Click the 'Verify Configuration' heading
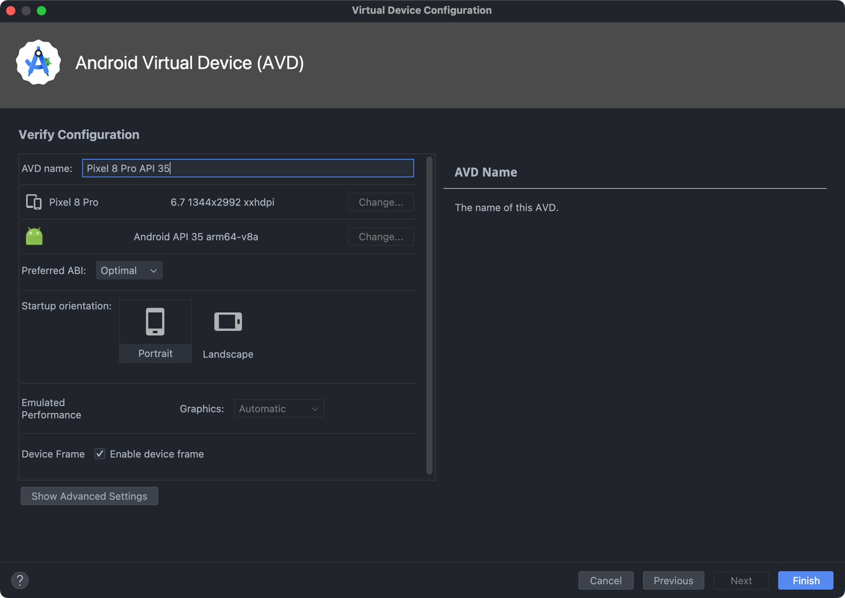This screenshot has height=598, width=845. pos(79,135)
